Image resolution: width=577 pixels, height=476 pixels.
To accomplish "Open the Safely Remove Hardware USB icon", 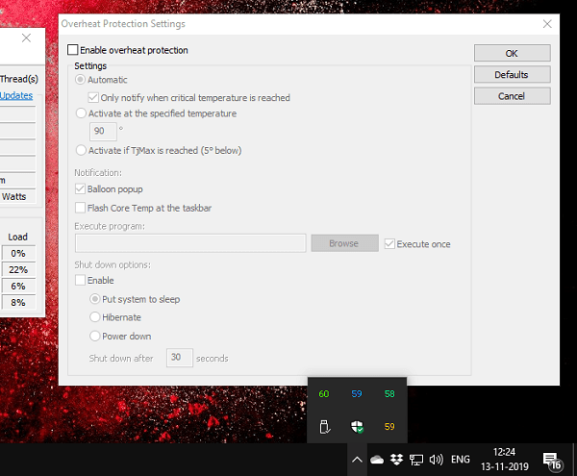I will pos(324,427).
